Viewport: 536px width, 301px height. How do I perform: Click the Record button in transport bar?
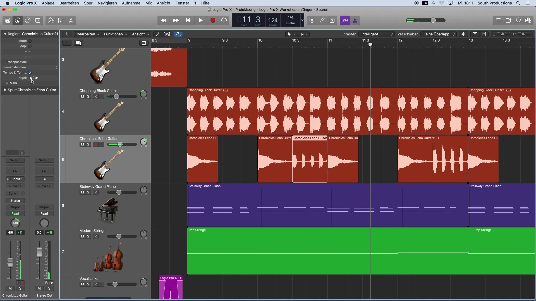[x=213, y=20]
